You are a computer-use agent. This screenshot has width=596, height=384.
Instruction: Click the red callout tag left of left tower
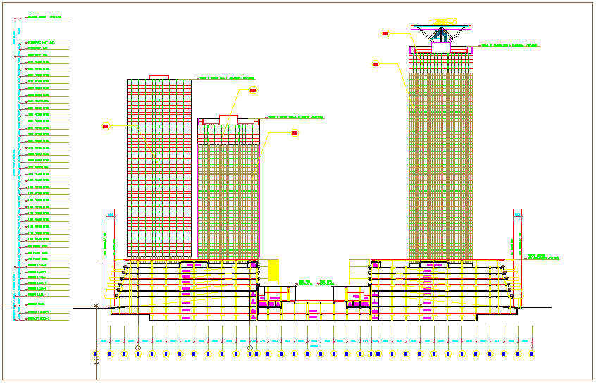coord(106,126)
